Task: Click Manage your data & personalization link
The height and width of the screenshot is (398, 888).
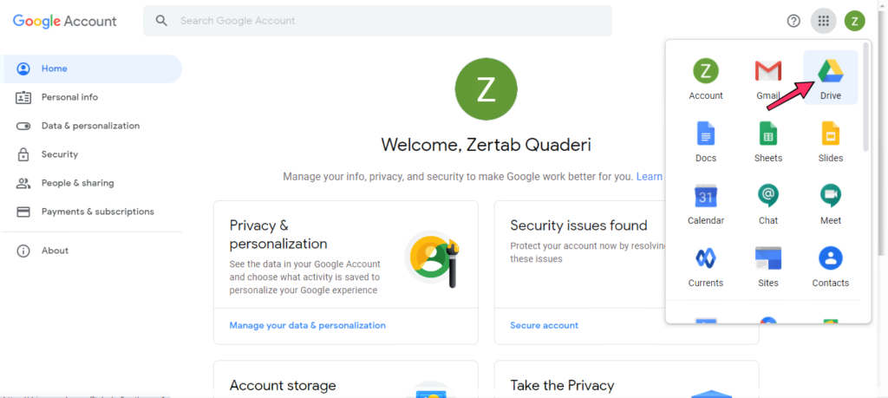Action: click(x=308, y=325)
